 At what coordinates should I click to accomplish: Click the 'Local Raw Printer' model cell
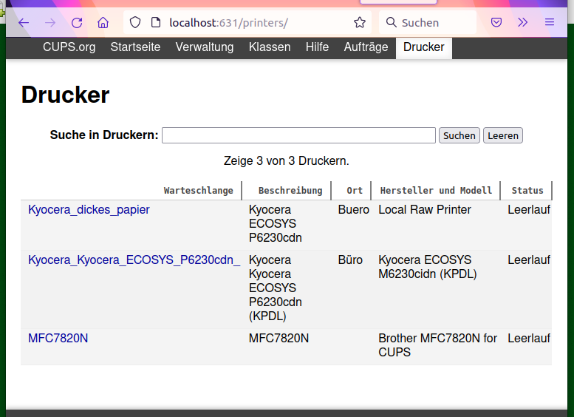[x=425, y=209]
